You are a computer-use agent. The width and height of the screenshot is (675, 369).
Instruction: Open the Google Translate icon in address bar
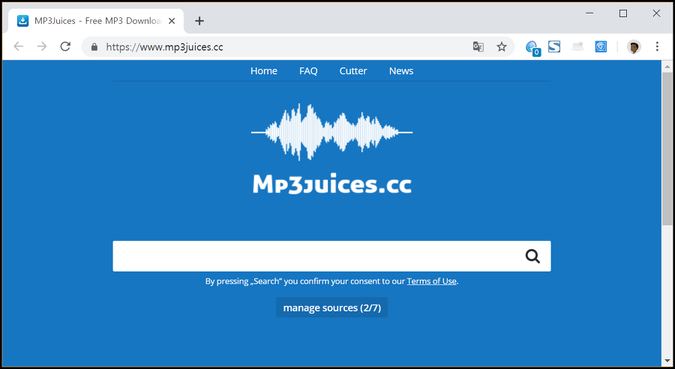coord(478,47)
